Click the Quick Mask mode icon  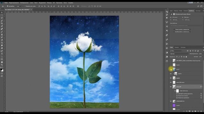coord(2,73)
